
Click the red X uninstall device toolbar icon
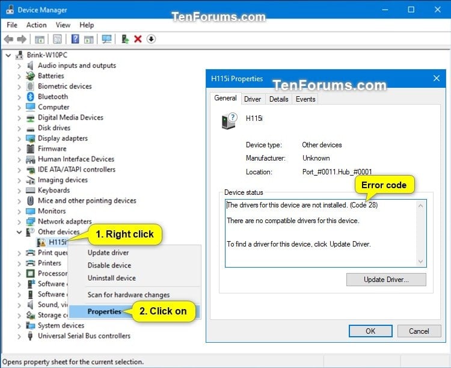138,39
